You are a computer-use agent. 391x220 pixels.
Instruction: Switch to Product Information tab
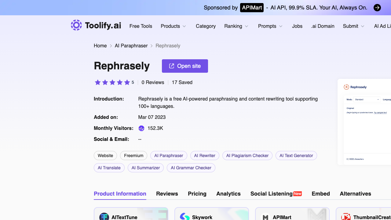point(120,194)
